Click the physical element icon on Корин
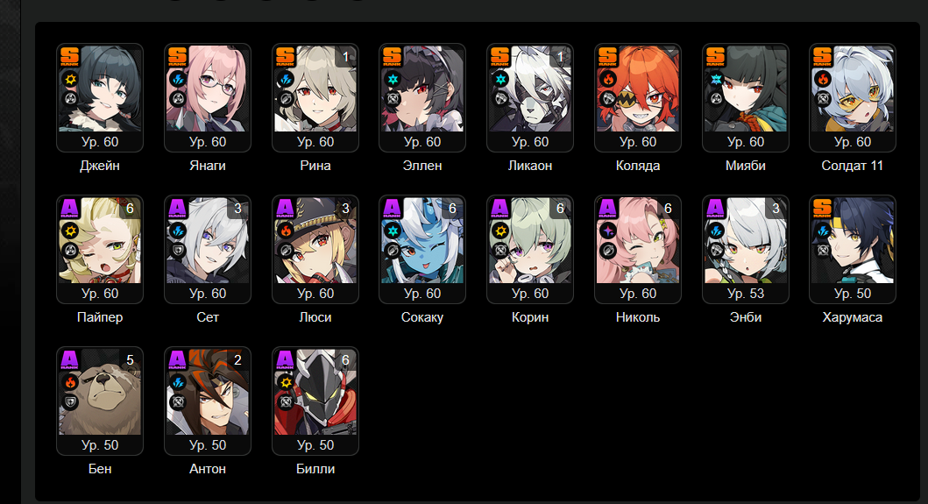The height and width of the screenshot is (504, 928). [x=500, y=231]
